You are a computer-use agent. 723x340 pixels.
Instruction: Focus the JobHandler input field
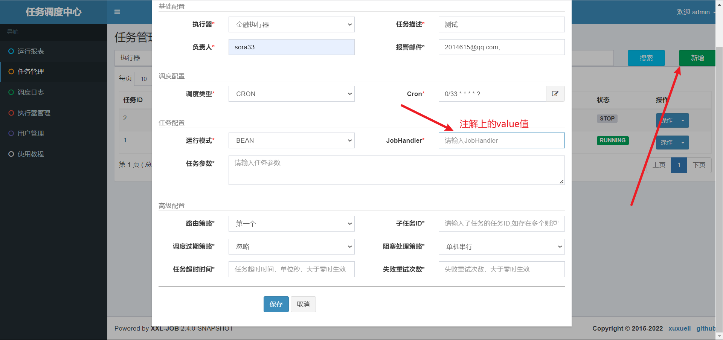click(x=501, y=140)
